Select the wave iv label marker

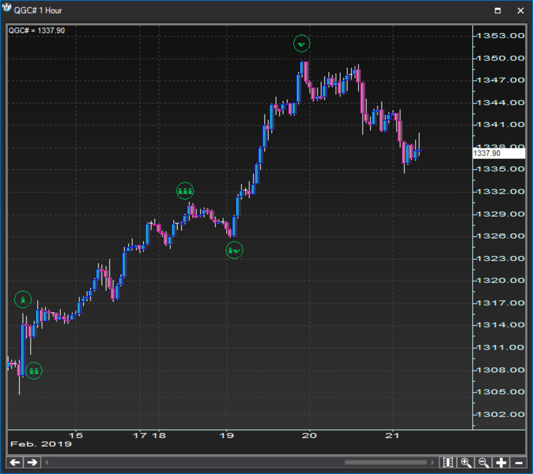234,250
